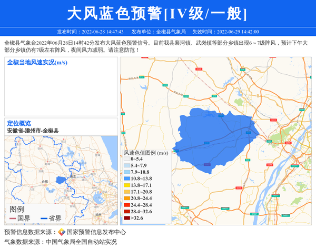316x248 pixels.
Task: Select the 20.8~24.4 orange legend swatch
Action: coord(127,199)
